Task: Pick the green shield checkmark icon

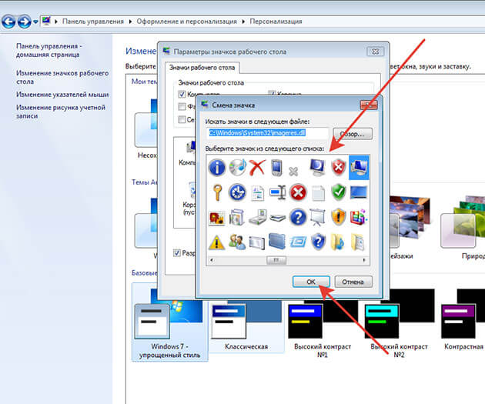Action: pos(339,192)
